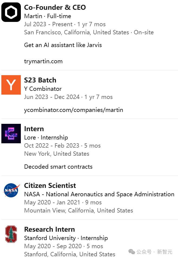Click the Martin company hexagon logo

pos(11,12)
